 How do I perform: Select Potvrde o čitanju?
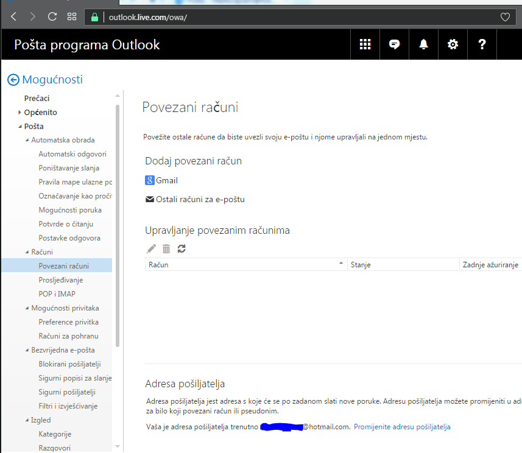[x=66, y=224]
